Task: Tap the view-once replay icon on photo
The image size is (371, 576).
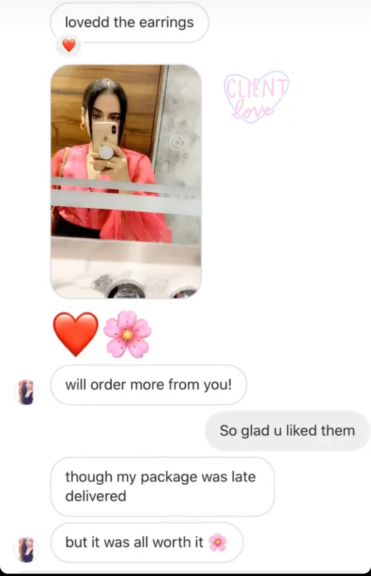Action: [x=177, y=143]
